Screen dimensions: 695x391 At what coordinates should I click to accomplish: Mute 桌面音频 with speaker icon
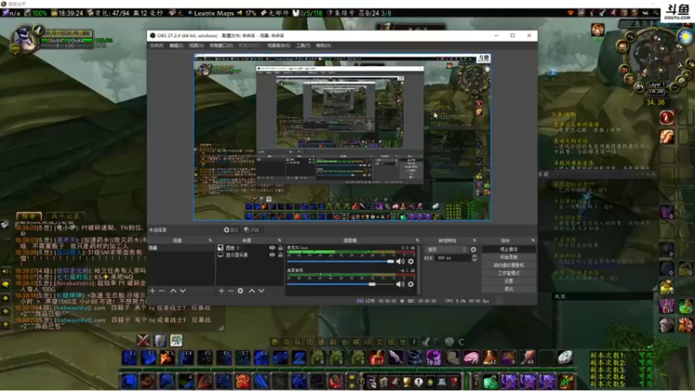click(x=400, y=284)
